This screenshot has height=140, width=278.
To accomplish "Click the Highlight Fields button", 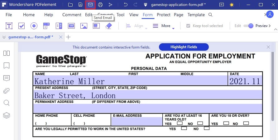I will pos(184,47).
